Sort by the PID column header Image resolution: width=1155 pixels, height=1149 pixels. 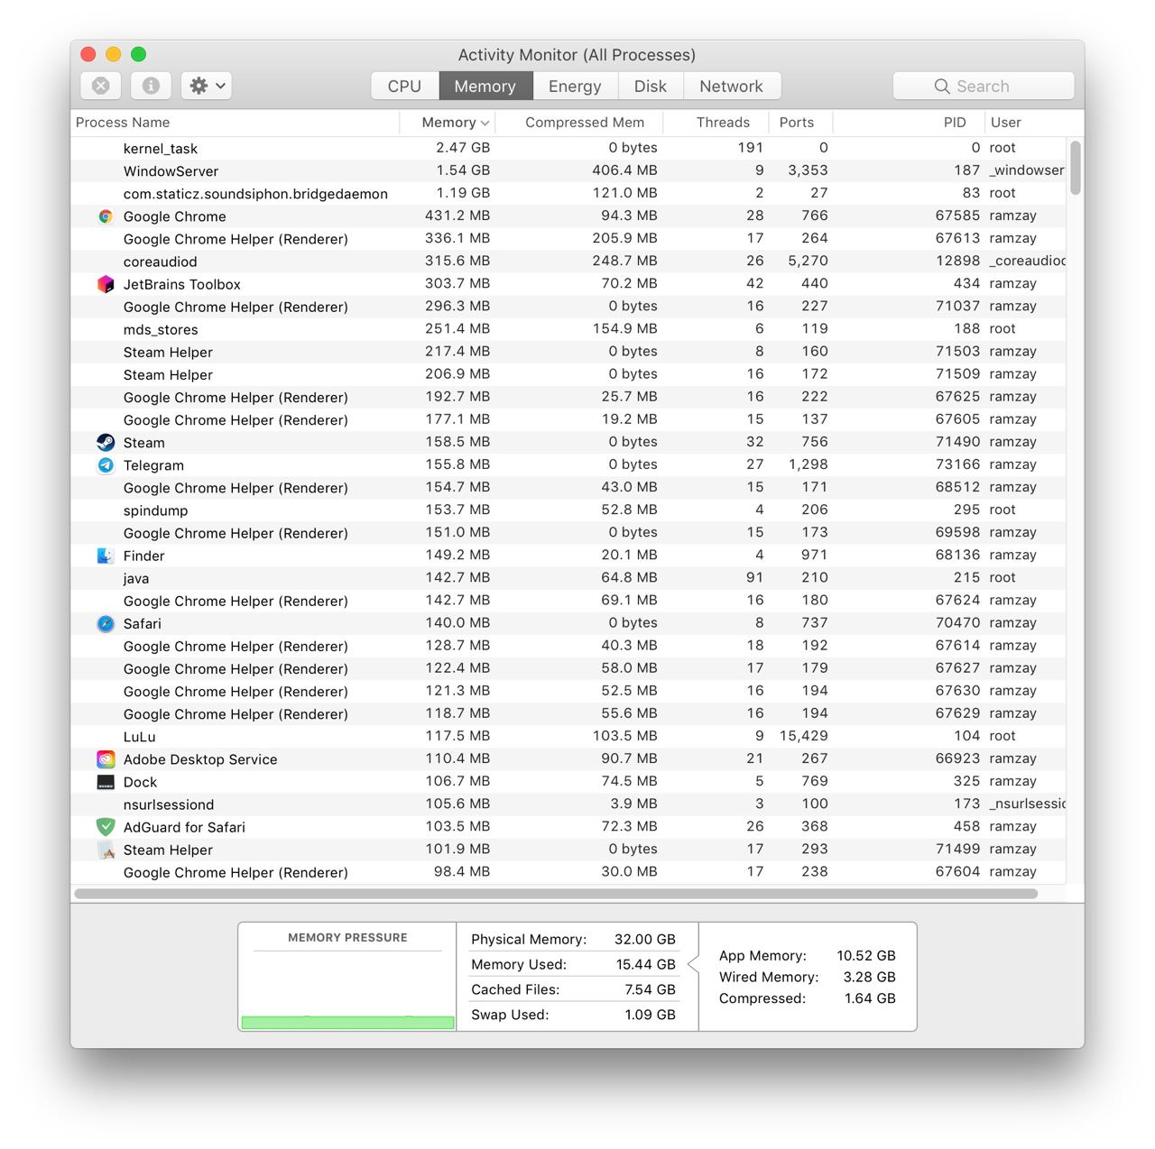(907, 123)
